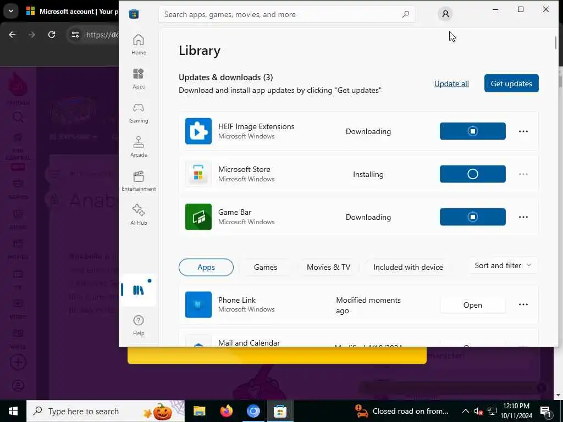
Task: Open more options for HEIF Image Extensions
Action: click(523, 131)
